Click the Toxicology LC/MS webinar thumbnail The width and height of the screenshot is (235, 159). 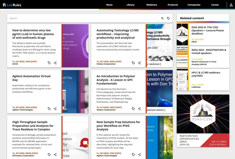pos(160,46)
